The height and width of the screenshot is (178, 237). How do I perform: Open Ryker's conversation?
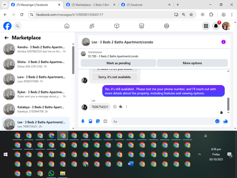tap(36, 94)
